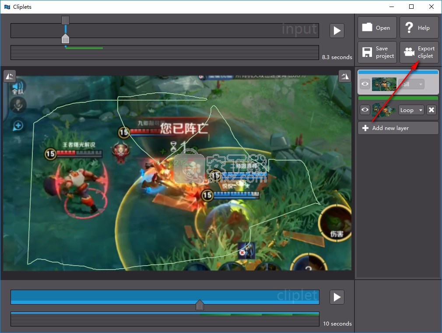The image size is (442, 333).
Task: Click the green segment on input timeline
Action: coord(84,48)
